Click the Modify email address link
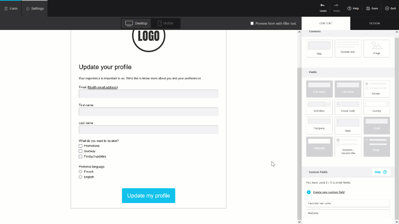 (102, 87)
